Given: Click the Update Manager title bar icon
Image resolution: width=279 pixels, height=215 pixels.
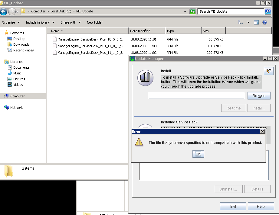Looking at the screenshot, I should tap(132, 59).
